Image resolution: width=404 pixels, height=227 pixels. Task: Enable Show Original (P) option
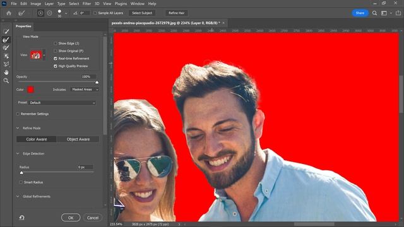pyautogui.click(x=56, y=51)
